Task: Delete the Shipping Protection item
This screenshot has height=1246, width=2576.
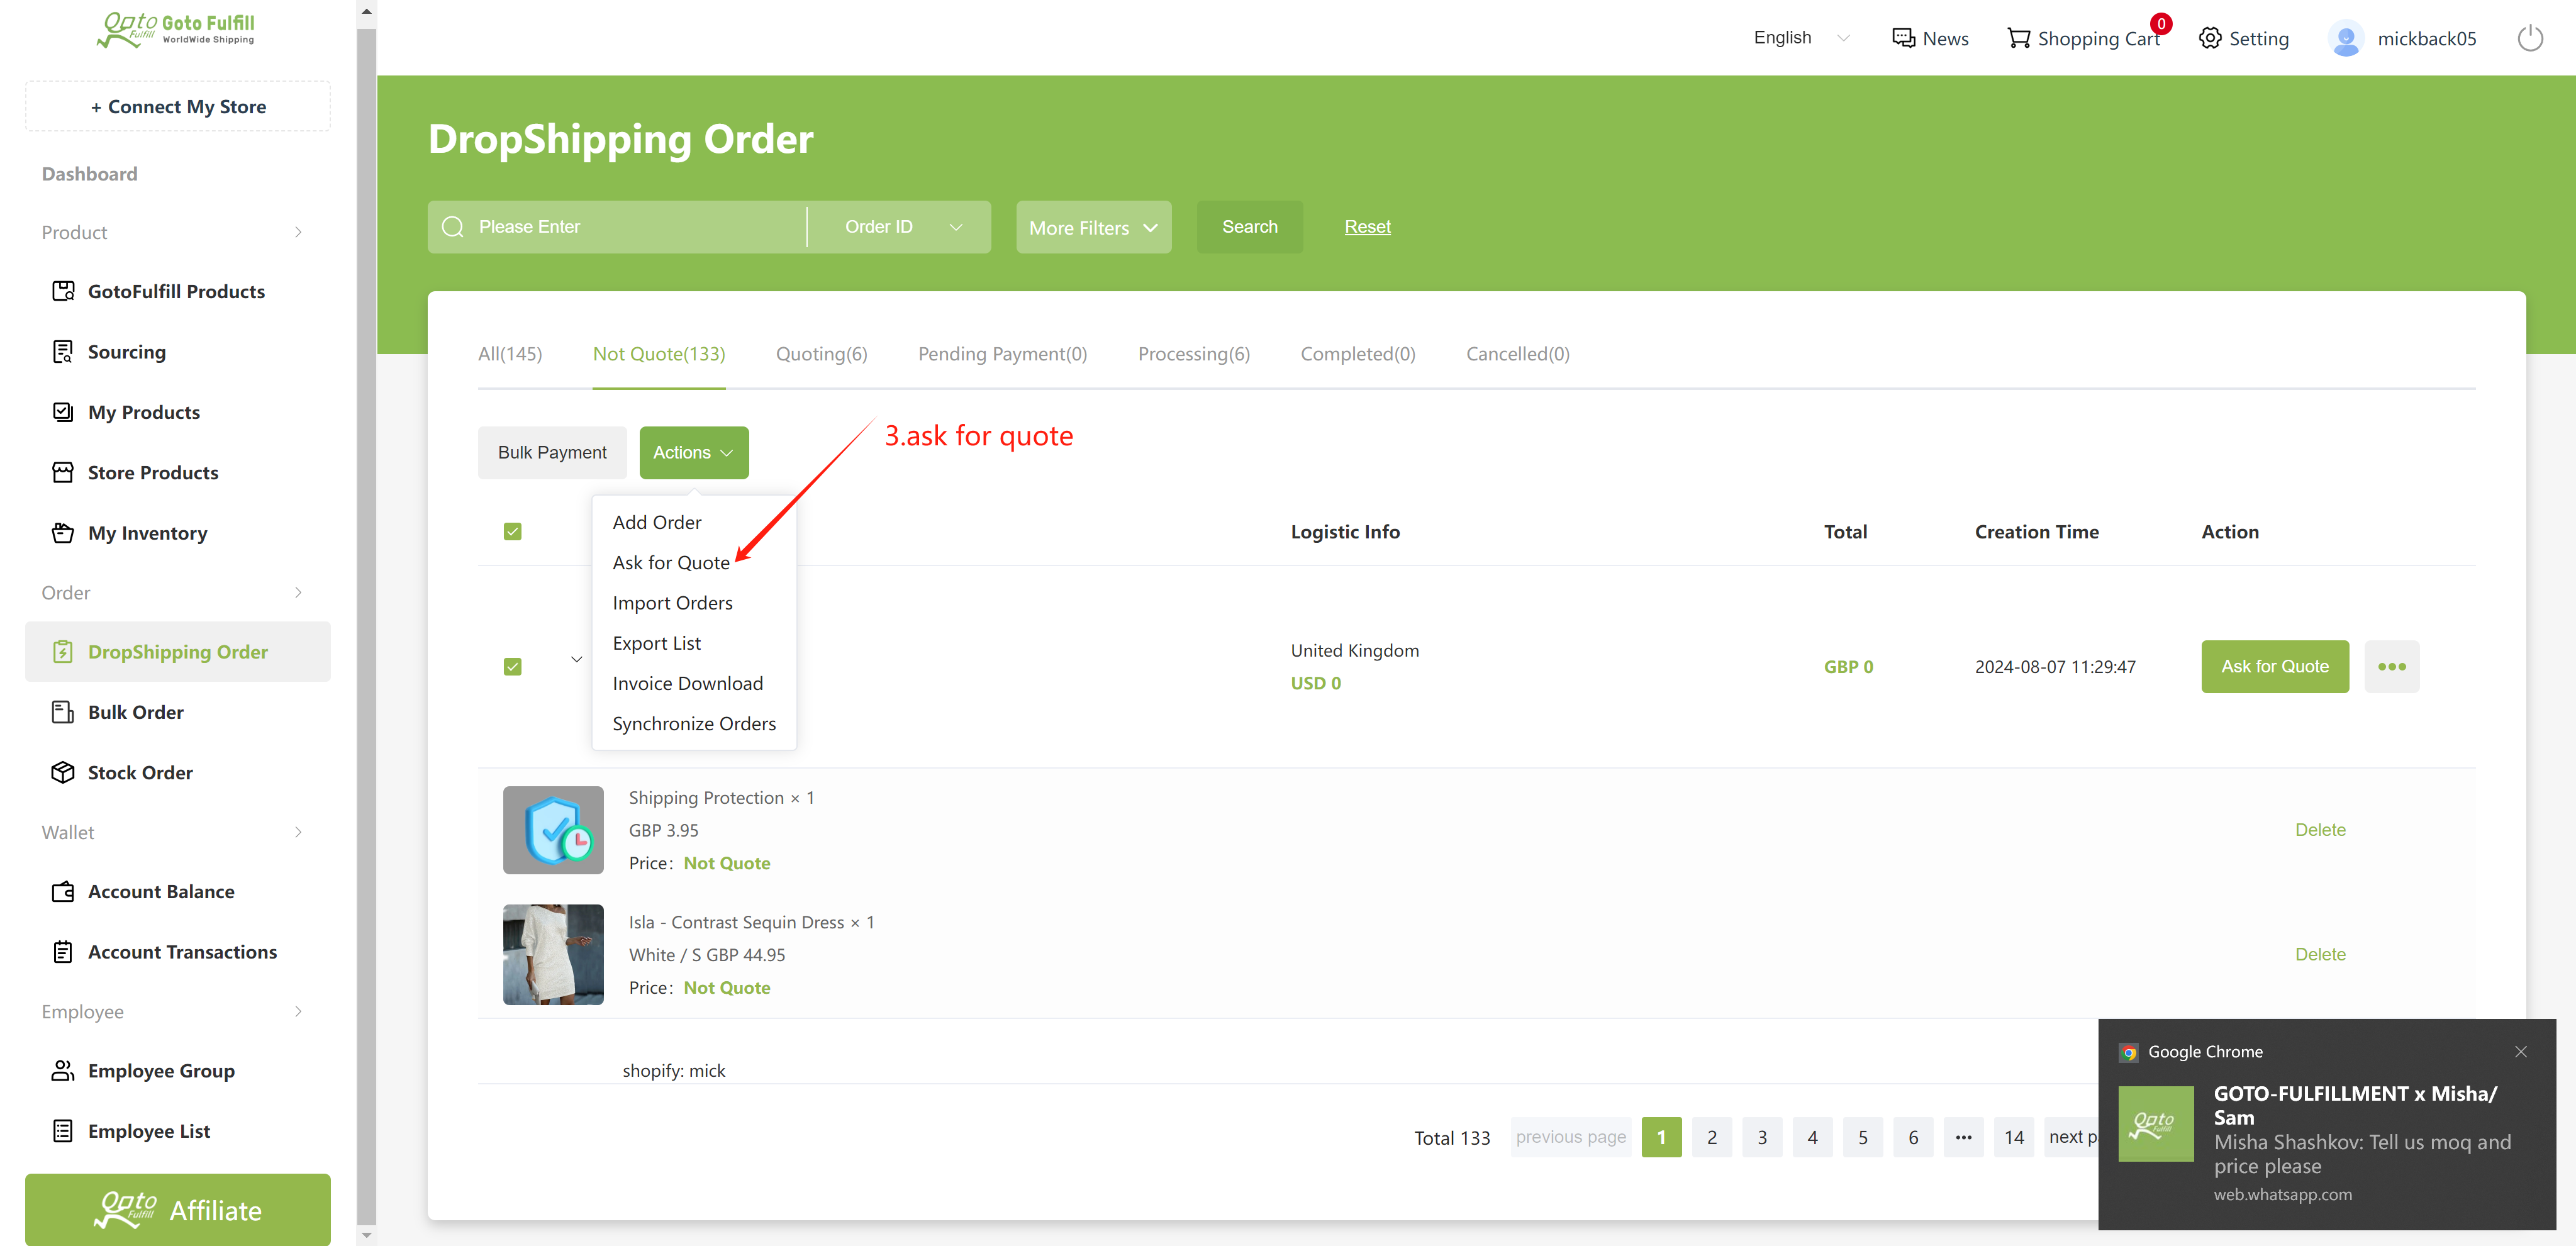Action: (2320, 830)
